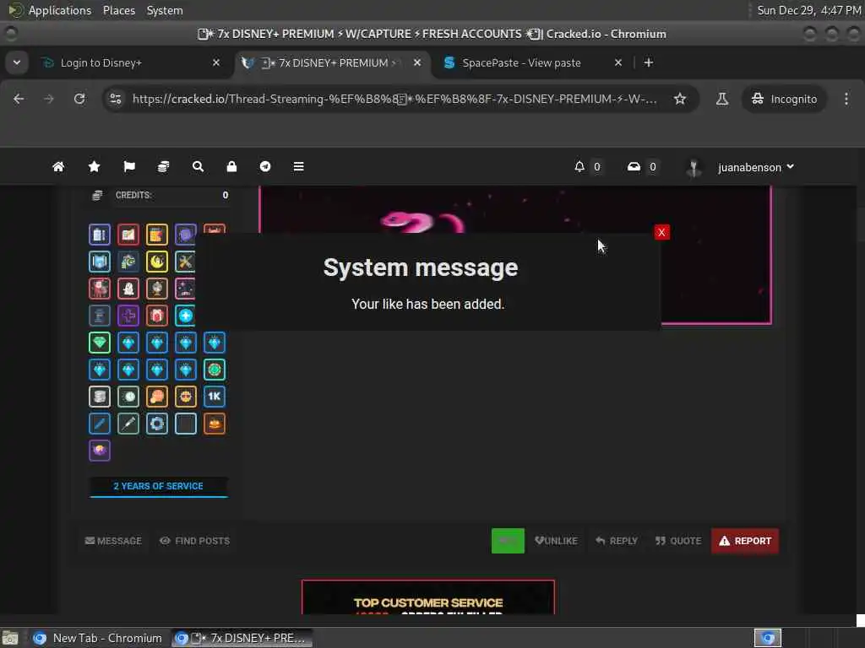Open the hamburger menu in forum navbar

pyautogui.click(x=298, y=166)
